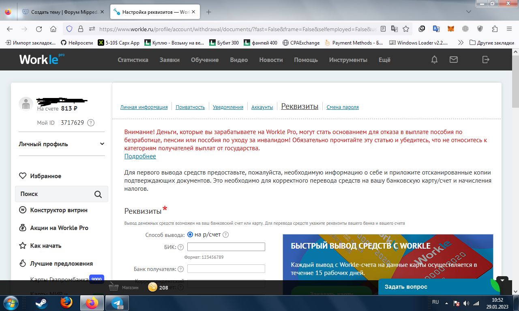Toggle reader view icon in address bar
This screenshot has height=311, width=519.
coord(383,29)
